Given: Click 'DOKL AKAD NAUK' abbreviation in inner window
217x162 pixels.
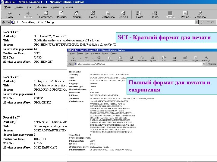Looking at the screenshot, I should (x=99, y=147).
